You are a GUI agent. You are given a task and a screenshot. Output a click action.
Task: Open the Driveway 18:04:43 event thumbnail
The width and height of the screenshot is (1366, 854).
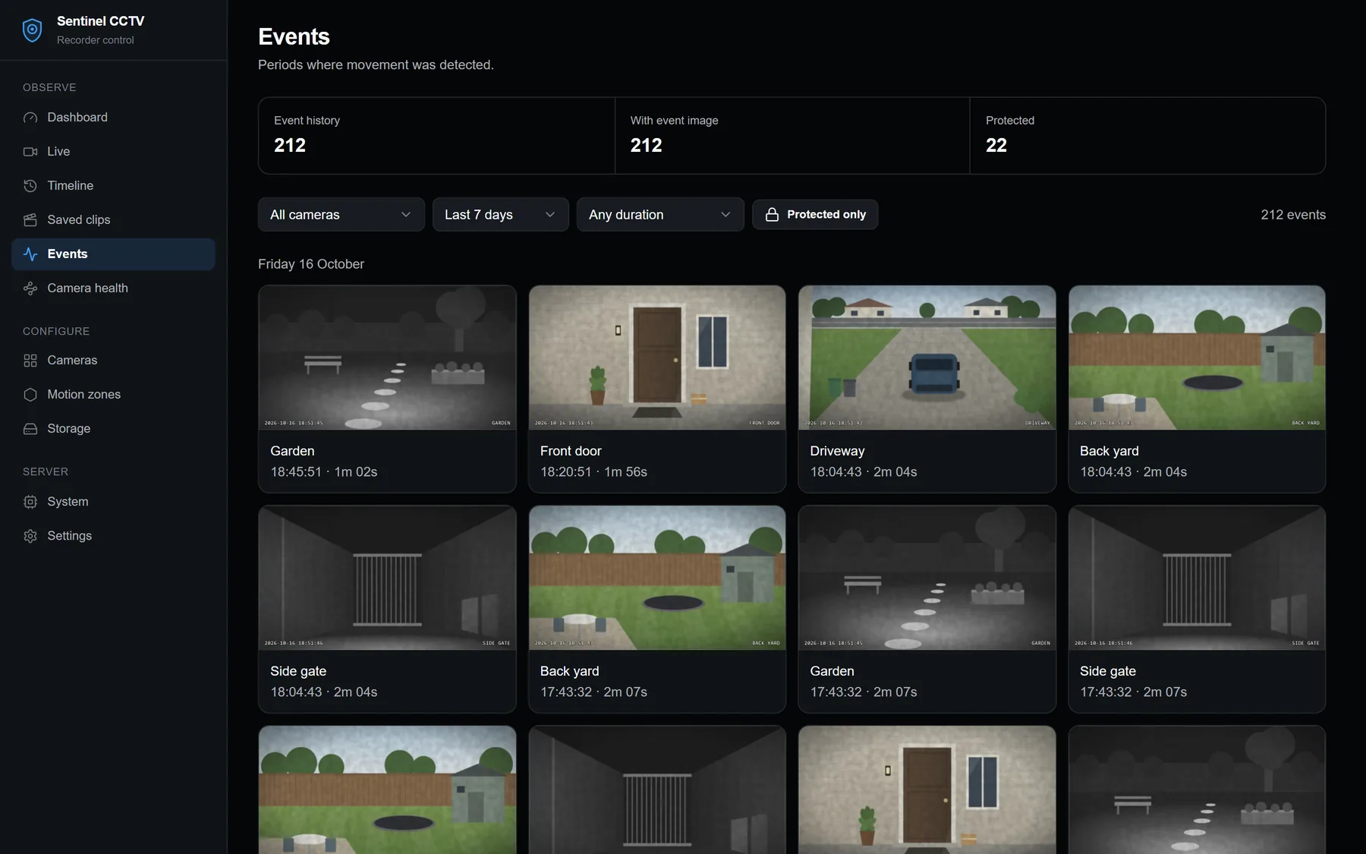tap(927, 358)
